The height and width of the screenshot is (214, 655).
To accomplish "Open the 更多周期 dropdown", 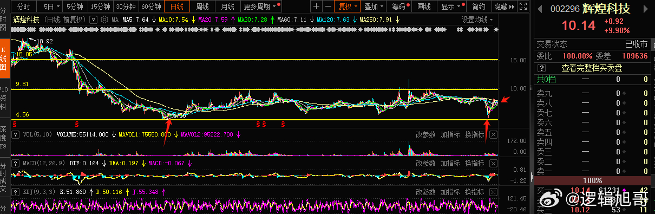I will click(262, 7).
